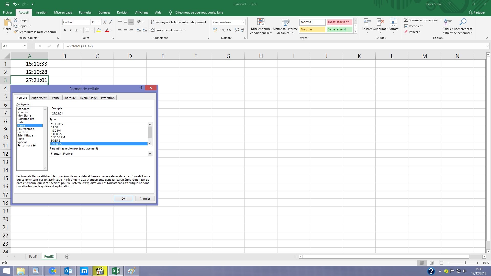This screenshot has width=491, height=276.
Task: Click the add new sheet plus icon
Action: coord(67,256)
